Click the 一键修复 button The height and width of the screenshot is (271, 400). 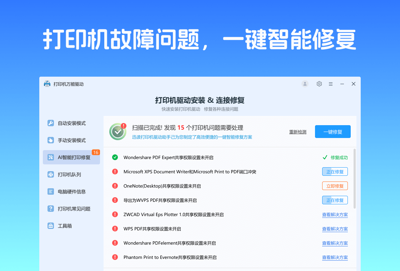[332, 132]
